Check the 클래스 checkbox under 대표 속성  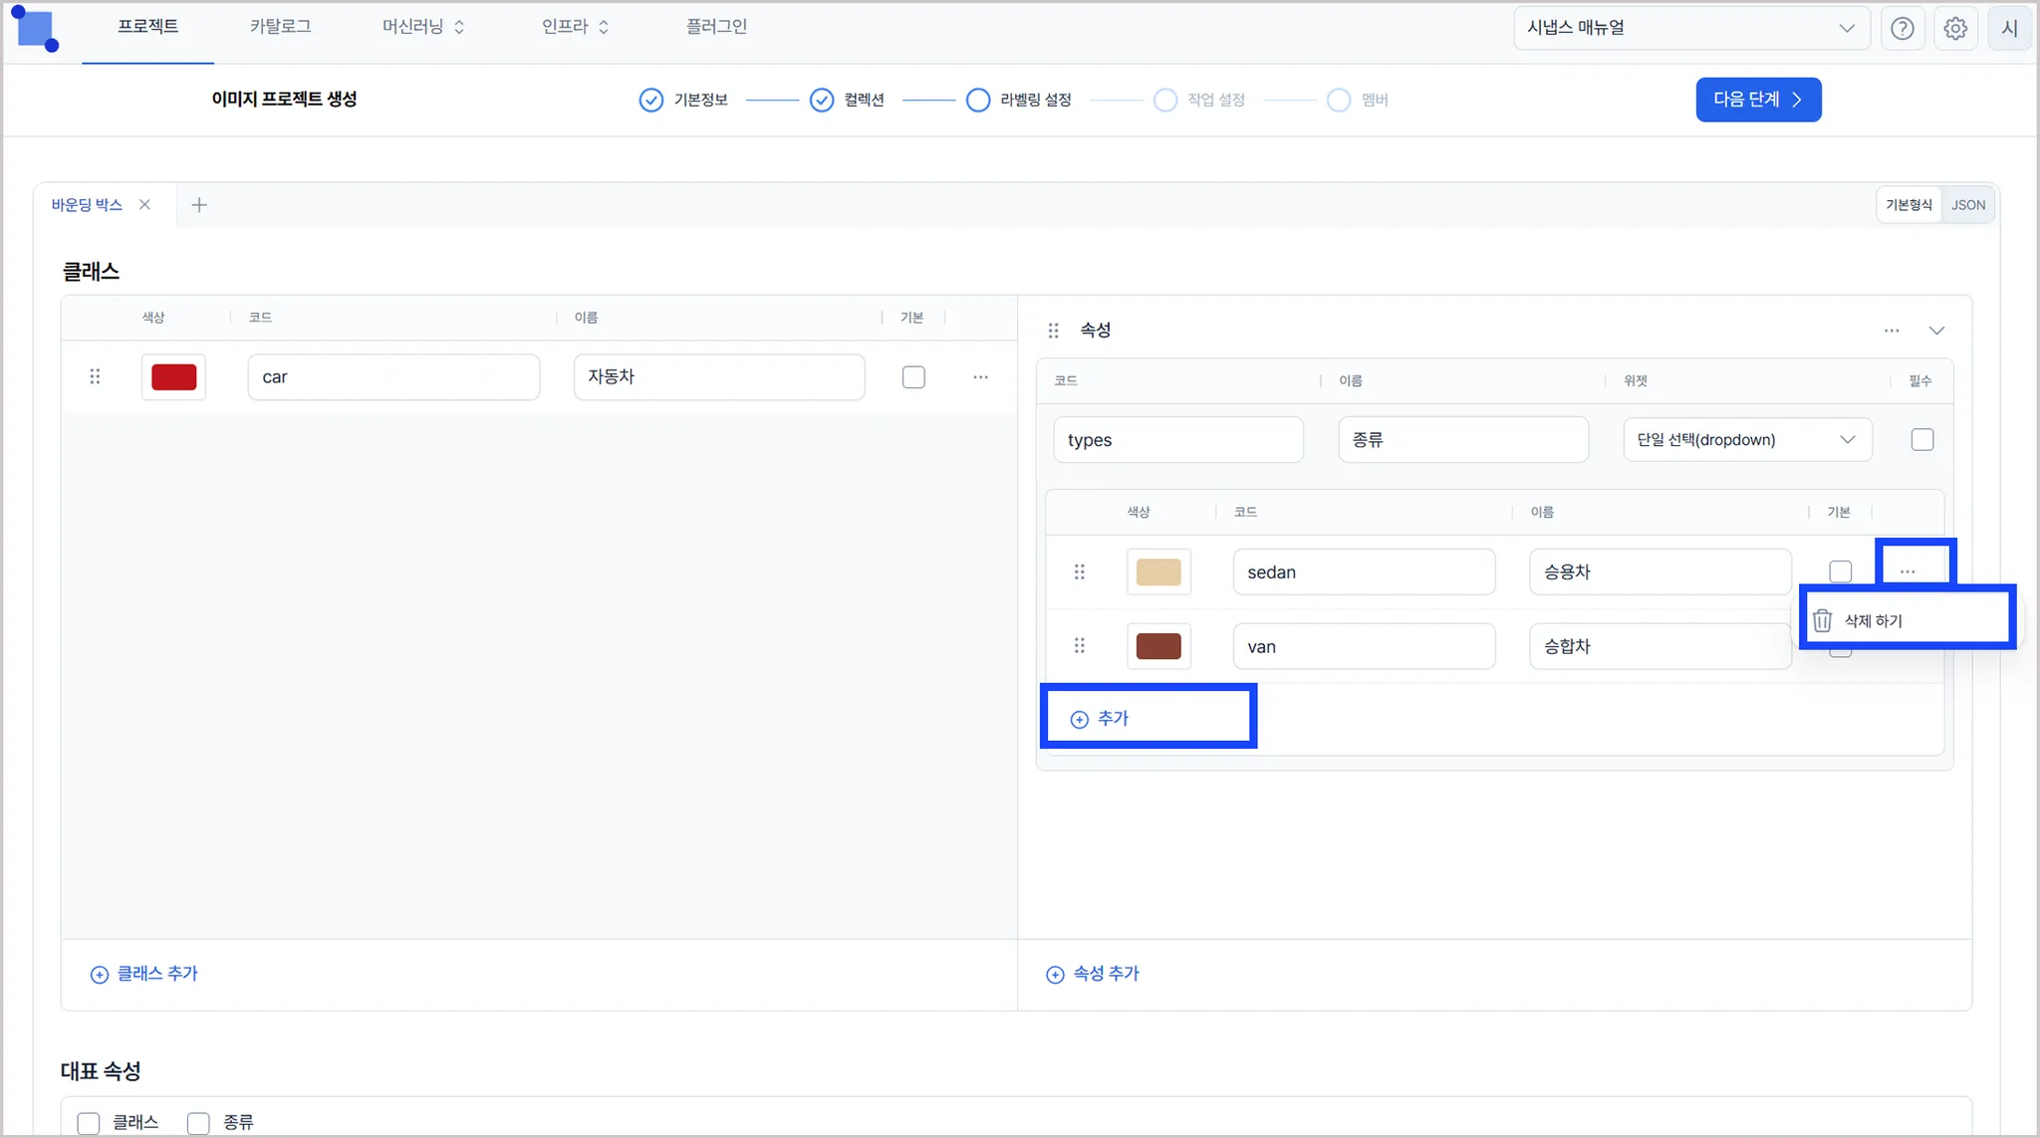tap(89, 1123)
